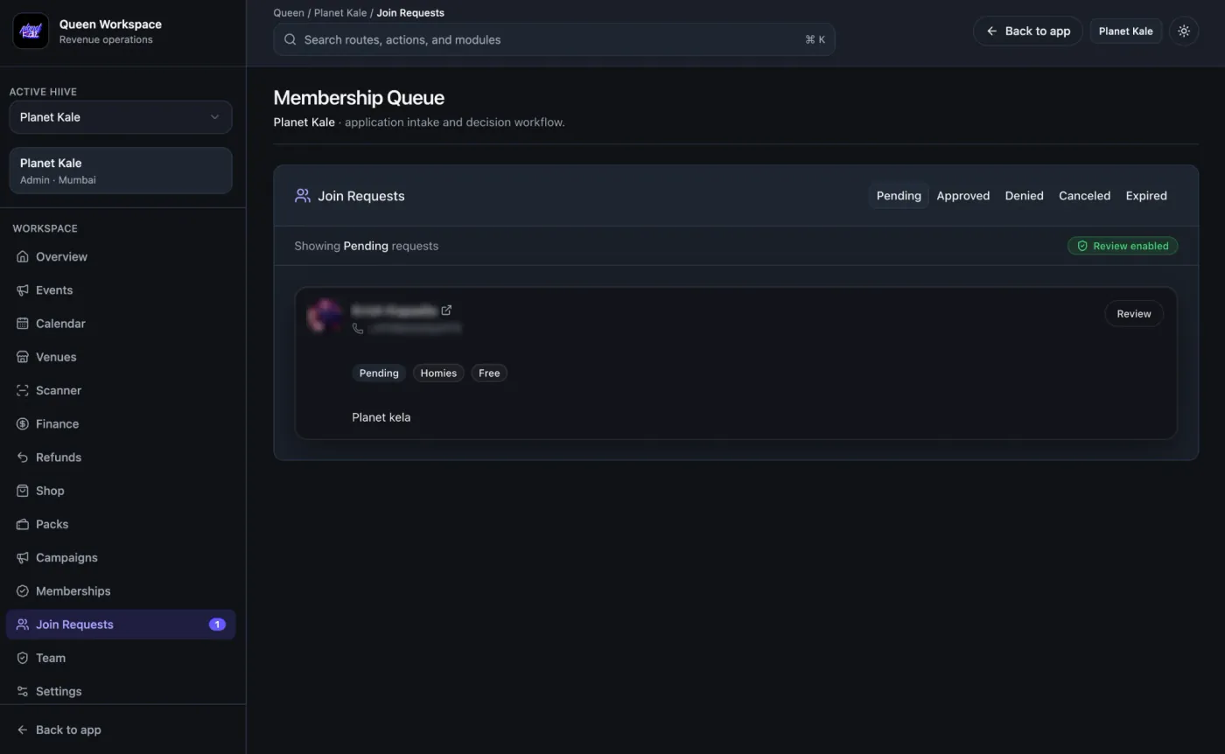Click the applicant's blurred avatar thumbnail

click(x=325, y=316)
